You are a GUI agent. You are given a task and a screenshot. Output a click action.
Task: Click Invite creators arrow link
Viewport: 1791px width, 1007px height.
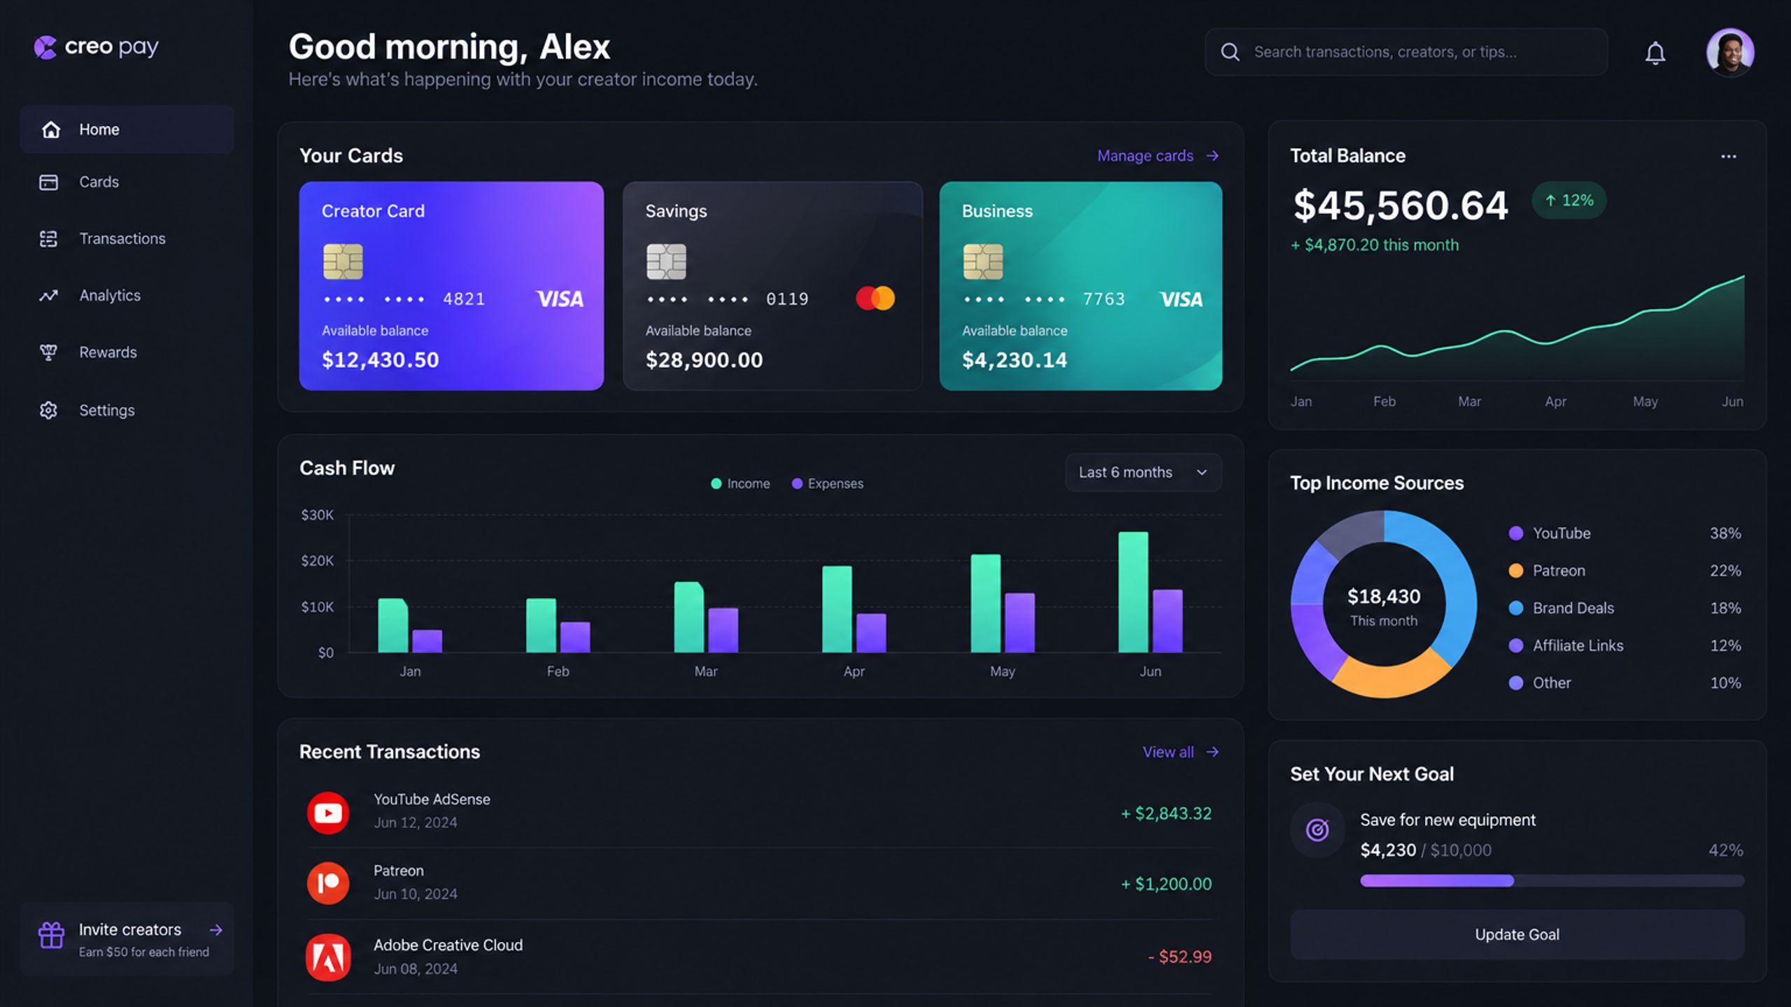coord(215,930)
